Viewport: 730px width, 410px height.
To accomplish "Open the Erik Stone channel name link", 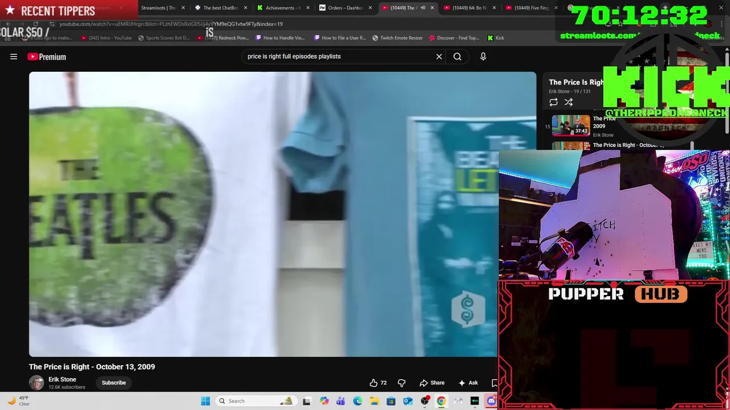I will click(x=62, y=379).
